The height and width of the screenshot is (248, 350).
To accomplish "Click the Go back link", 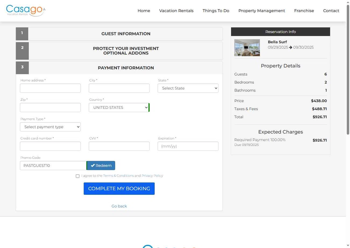I will (x=119, y=206).
